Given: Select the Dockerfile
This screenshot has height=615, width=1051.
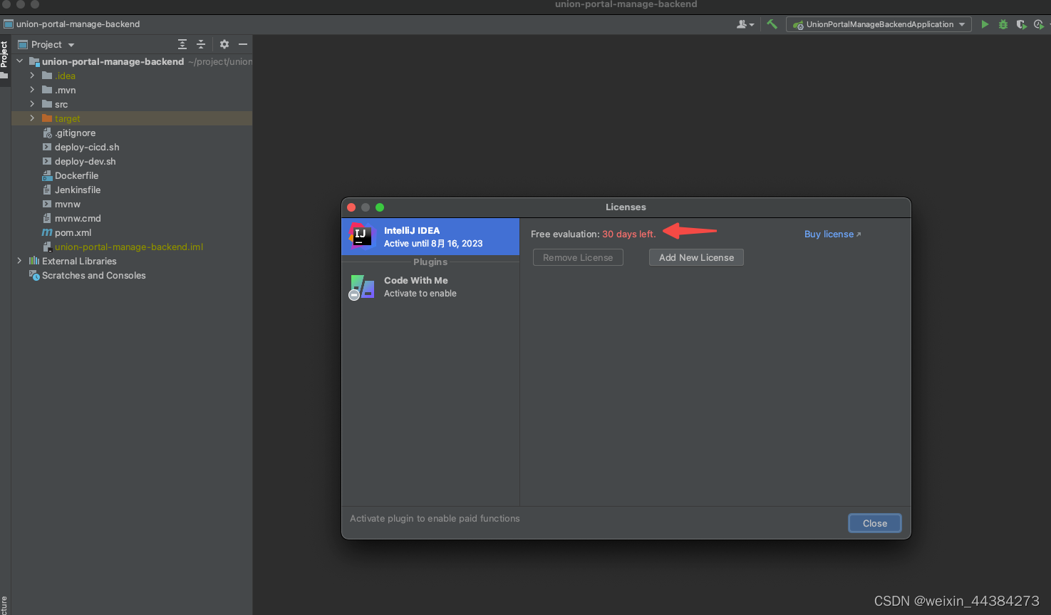Looking at the screenshot, I should point(76,175).
